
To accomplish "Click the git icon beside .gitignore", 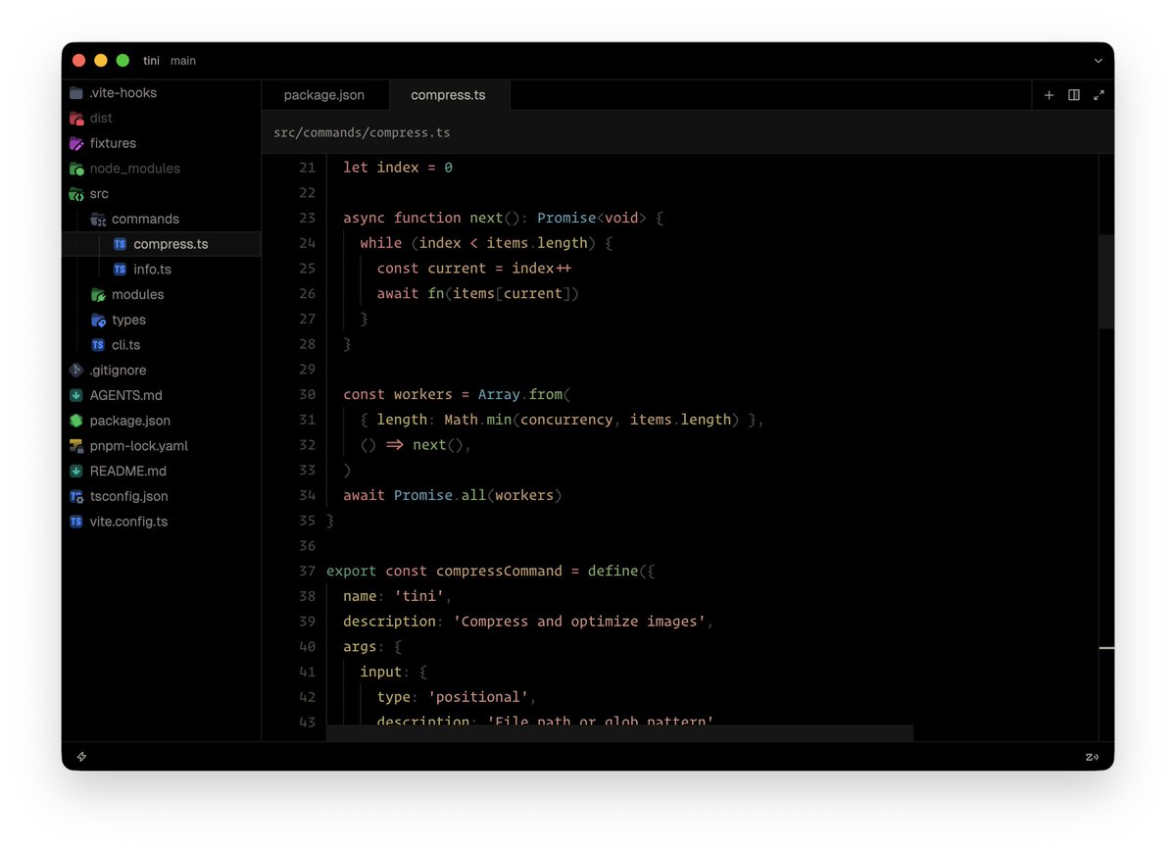I will pyautogui.click(x=76, y=371).
